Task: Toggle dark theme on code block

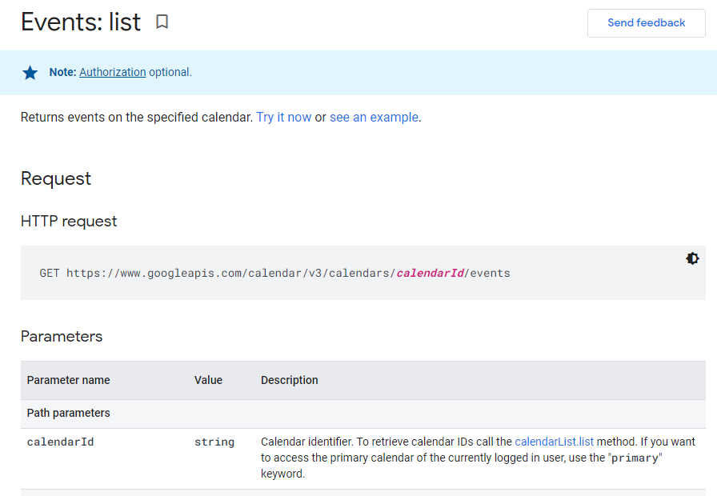Action: [x=692, y=258]
